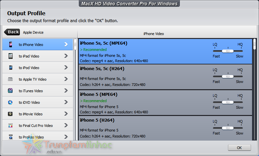Expand the iPhone Video category arrow
This screenshot has height=156, width=259.
(66, 44)
